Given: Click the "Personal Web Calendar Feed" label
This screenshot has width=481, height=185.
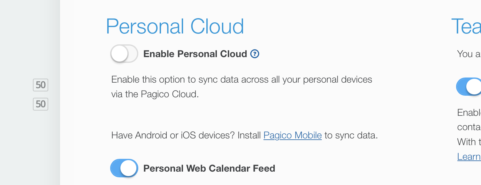Looking at the screenshot, I should [x=209, y=168].
